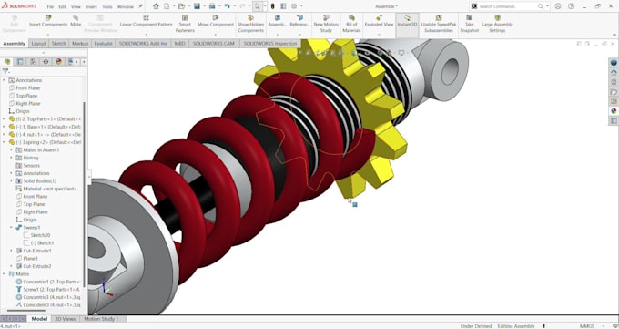Open the PropertyManager tab icon
Viewport: 619px width, 329px height.
tap(20, 62)
